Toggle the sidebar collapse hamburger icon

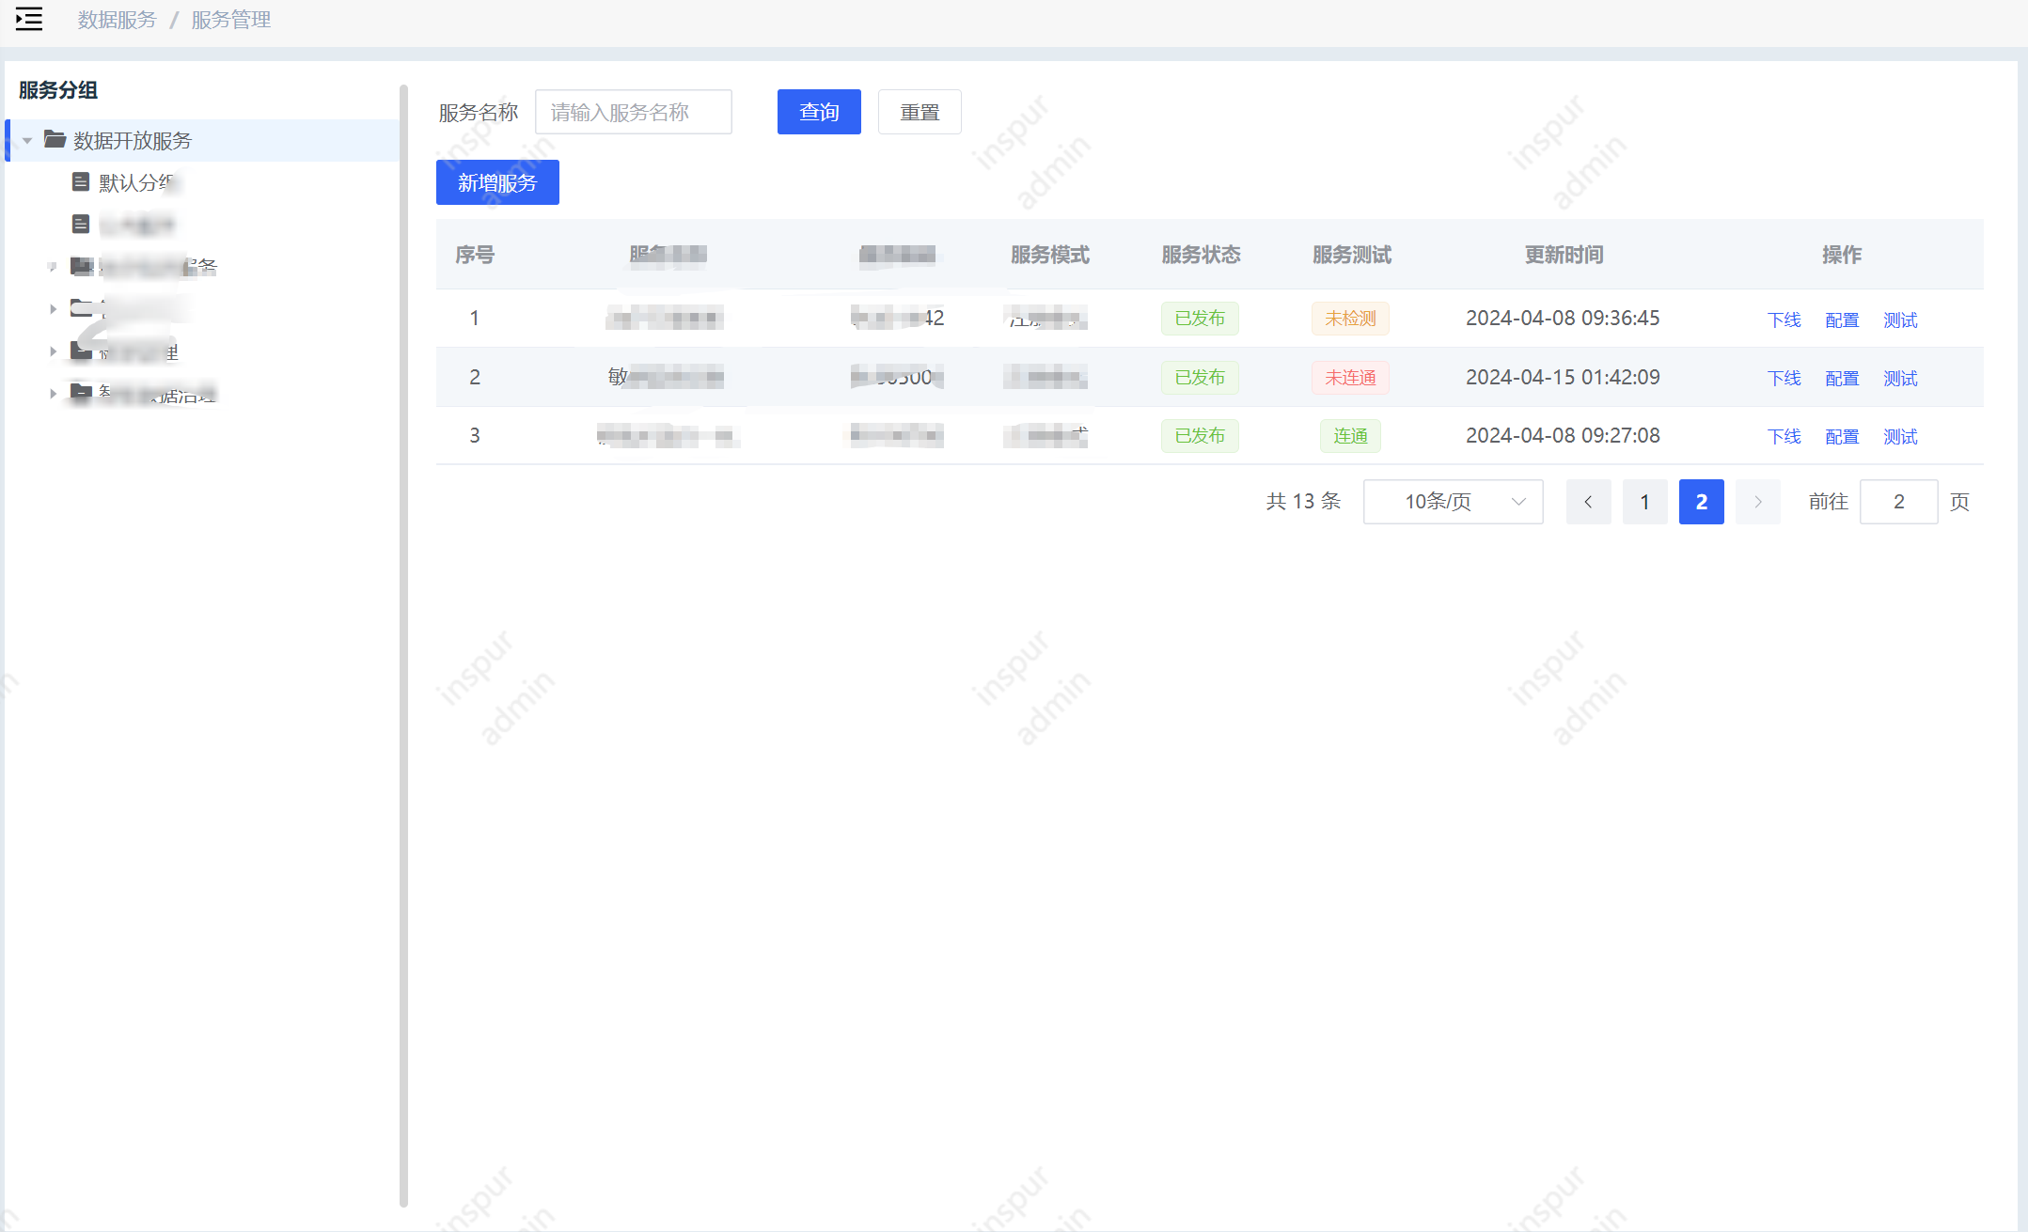[x=29, y=19]
